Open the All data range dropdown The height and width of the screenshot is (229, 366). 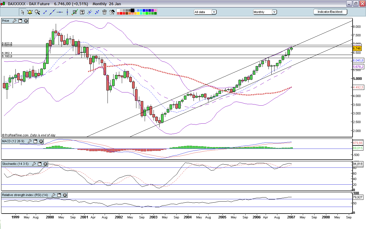click(214, 12)
